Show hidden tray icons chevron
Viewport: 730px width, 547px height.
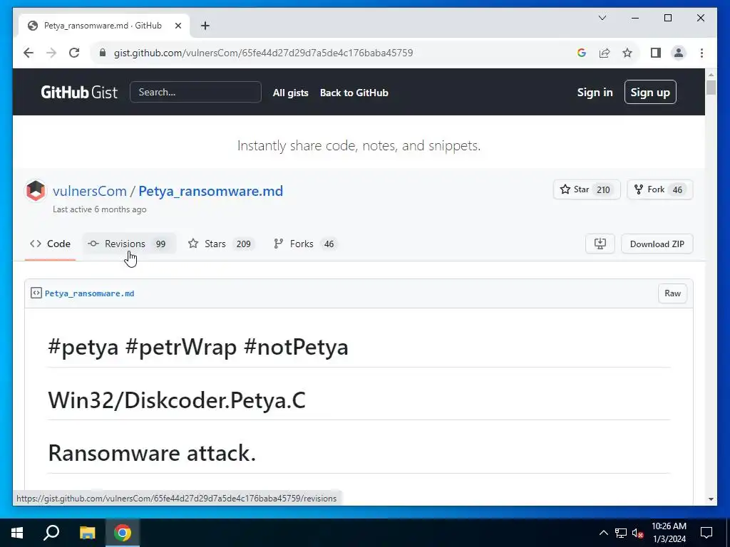[x=603, y=533]
